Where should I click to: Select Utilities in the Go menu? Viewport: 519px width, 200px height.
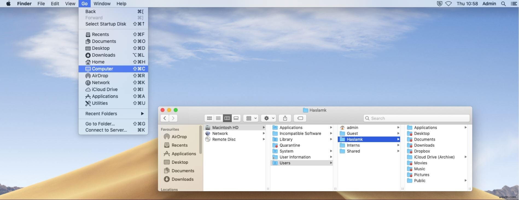pyautogui.click(x=100, y=103)
